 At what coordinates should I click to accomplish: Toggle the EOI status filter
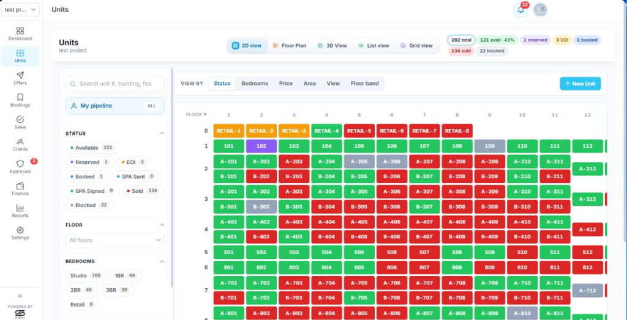(134, 162)
